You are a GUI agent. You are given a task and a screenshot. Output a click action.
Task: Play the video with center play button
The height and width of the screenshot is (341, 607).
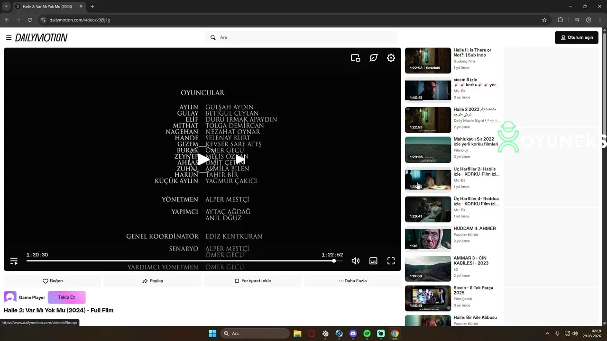coord(202,160)
